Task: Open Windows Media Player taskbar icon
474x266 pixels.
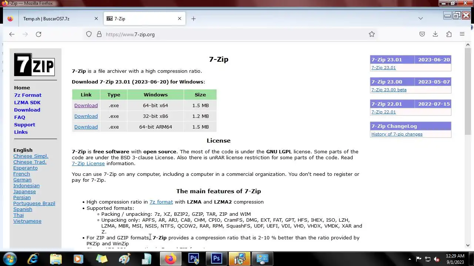Action: (79, 259)
